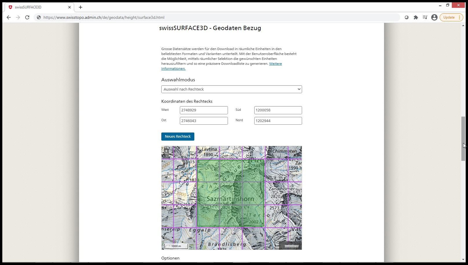The image size is (468, 265).
Task: Click the Sazmartinshorn label on map
Action: click(230, 199)
